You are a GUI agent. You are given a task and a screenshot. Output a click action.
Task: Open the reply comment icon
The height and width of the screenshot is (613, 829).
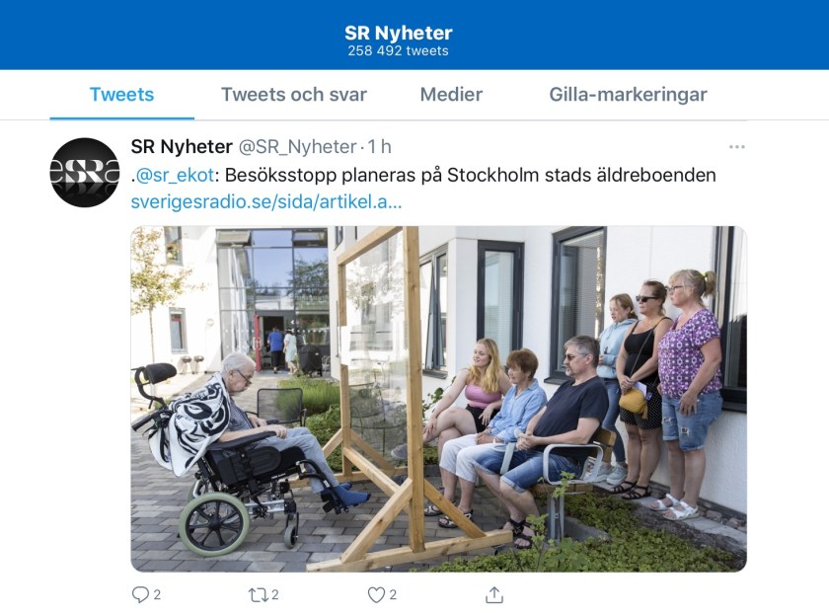(x=140, y=594)
